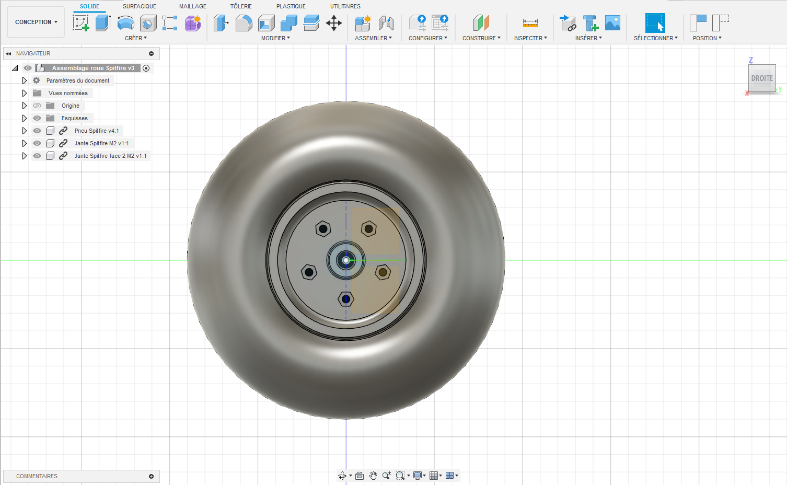Expand the Esquisses folder
787x485 pixels.
click(x=24, y=118)
